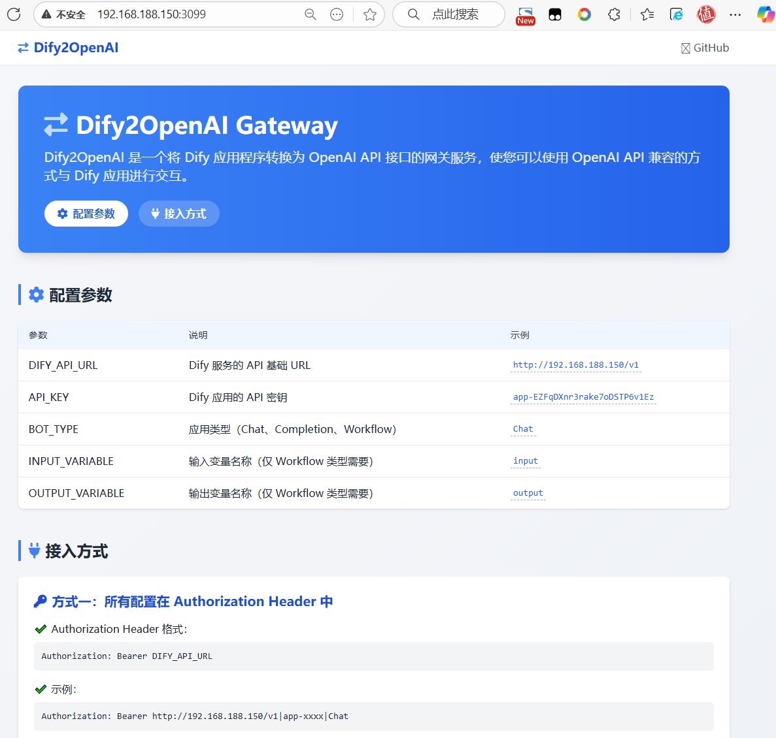This screenshot has width=776, height=738.
Task: Open the Copilot icon
Action: click(766, 14)
